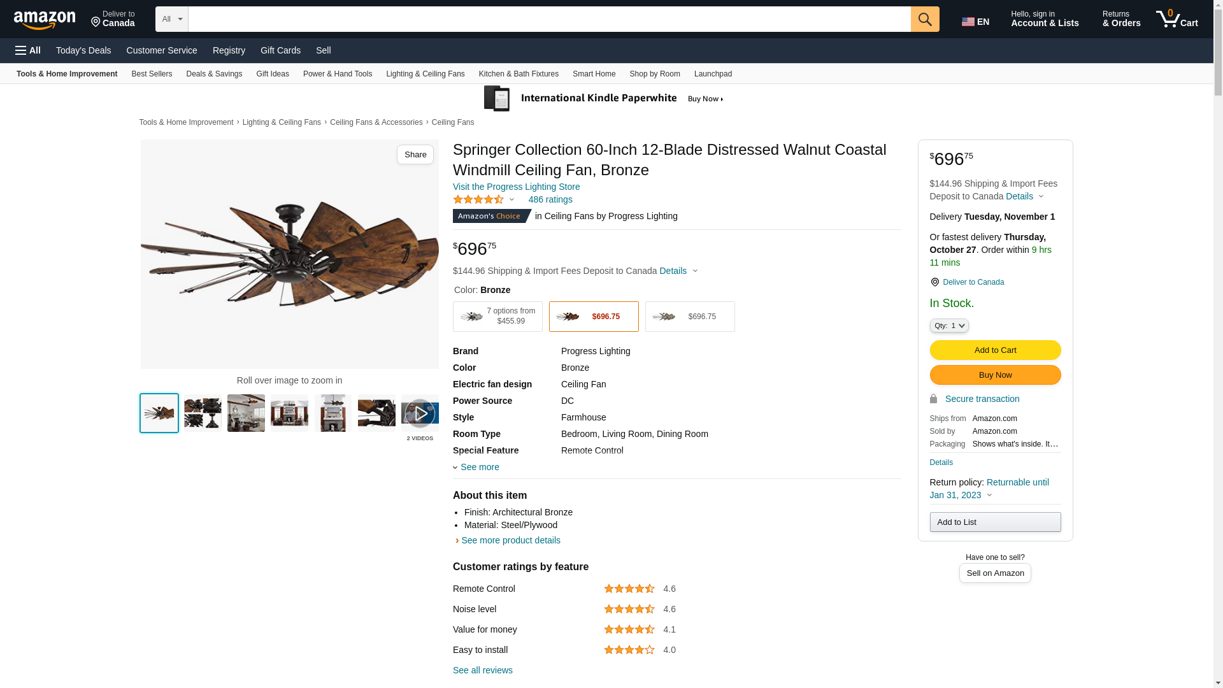Click the Amazon logo
Image resolution: width=1223 pixels, height=688 pixels.
(x=45, y=20)
